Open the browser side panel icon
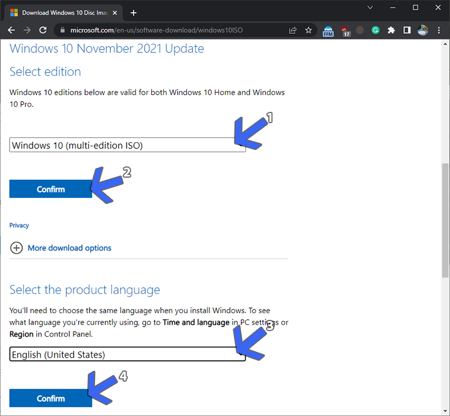The width and height of the screenshot is (450, 416). [407, 31]
